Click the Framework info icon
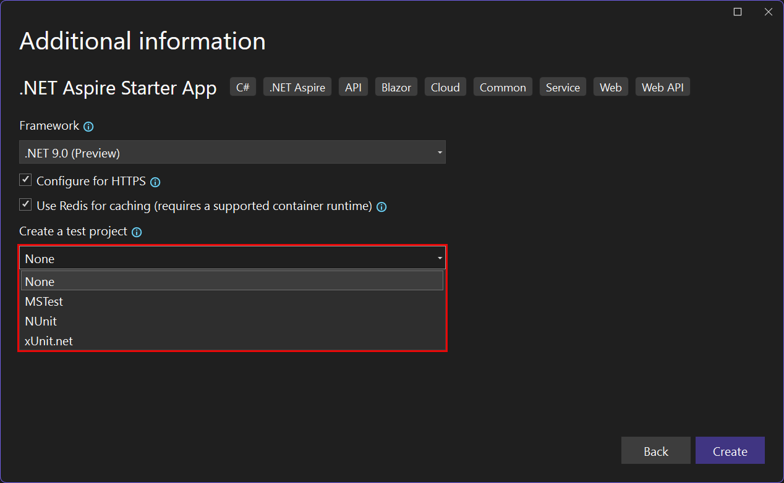Image resolution: width=784 pixels, height=483 pixels. coord(88,126)
